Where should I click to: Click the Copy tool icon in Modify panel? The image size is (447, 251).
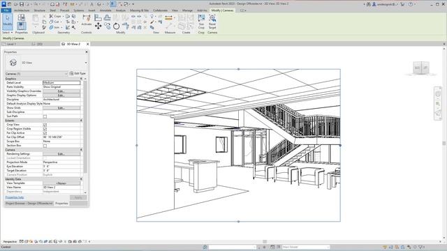click(x=107, y=26)
